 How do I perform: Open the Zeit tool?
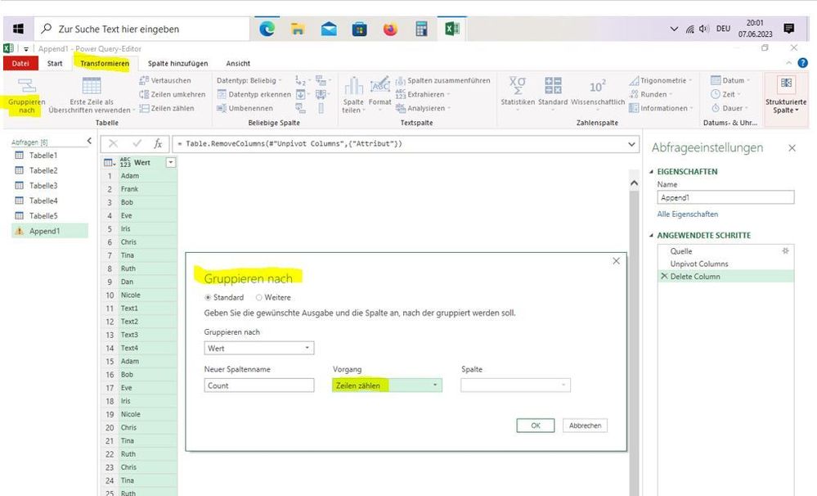tap(725, 94)
